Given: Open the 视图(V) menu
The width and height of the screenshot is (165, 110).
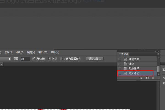Looking at the screenshot, I should tap(31, 52).
